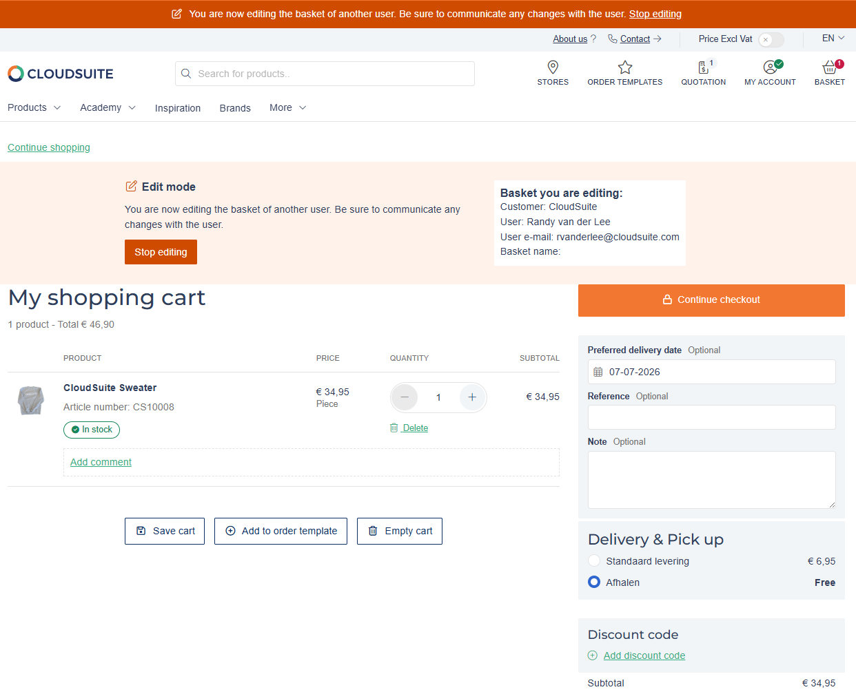This screenshot has height=694, width=856.
Task: Select Afhalen pick up option
Action: coord(594,582)
